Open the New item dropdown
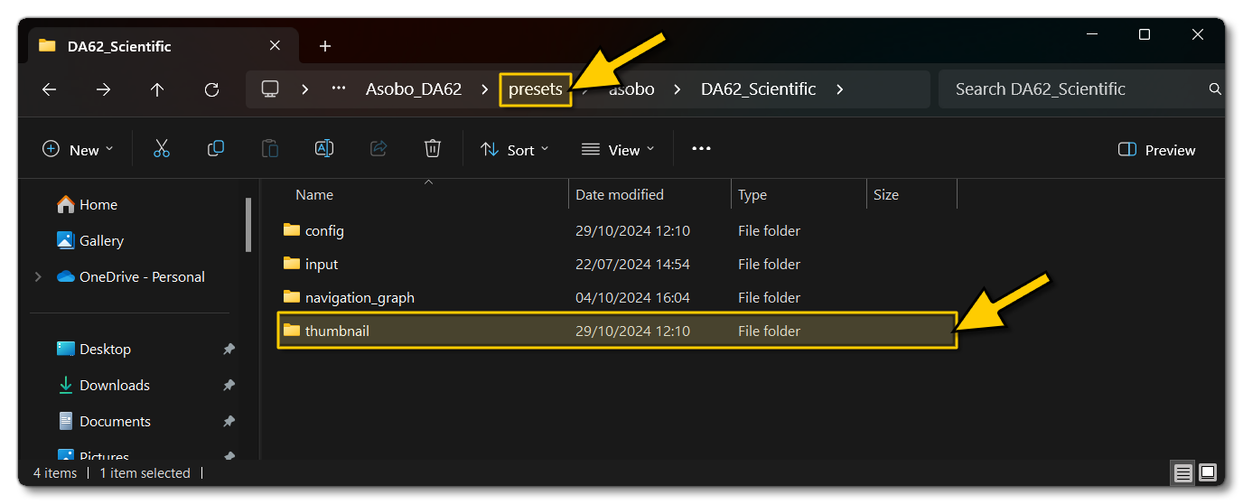The width and height of the screenshot is (1243, 504). point(78,150)
